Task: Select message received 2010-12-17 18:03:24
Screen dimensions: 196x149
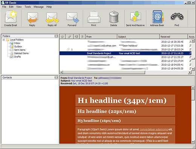Action: [x=126, y=49]
